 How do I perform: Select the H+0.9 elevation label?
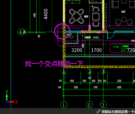click(x=96, y=37)
